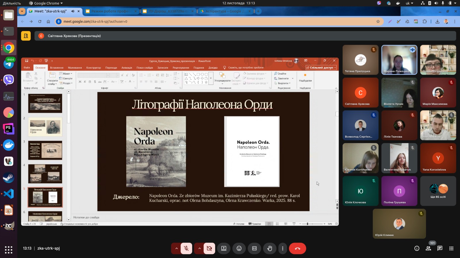Open the emoji reactions panel
The image size is (460, 258).
coord(239,249)
